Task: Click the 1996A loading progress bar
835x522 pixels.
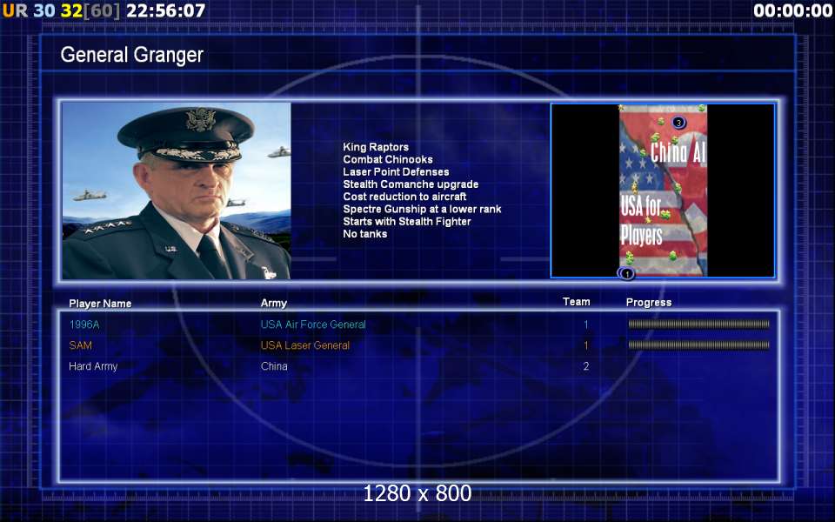Action: (x=698, y=324)
